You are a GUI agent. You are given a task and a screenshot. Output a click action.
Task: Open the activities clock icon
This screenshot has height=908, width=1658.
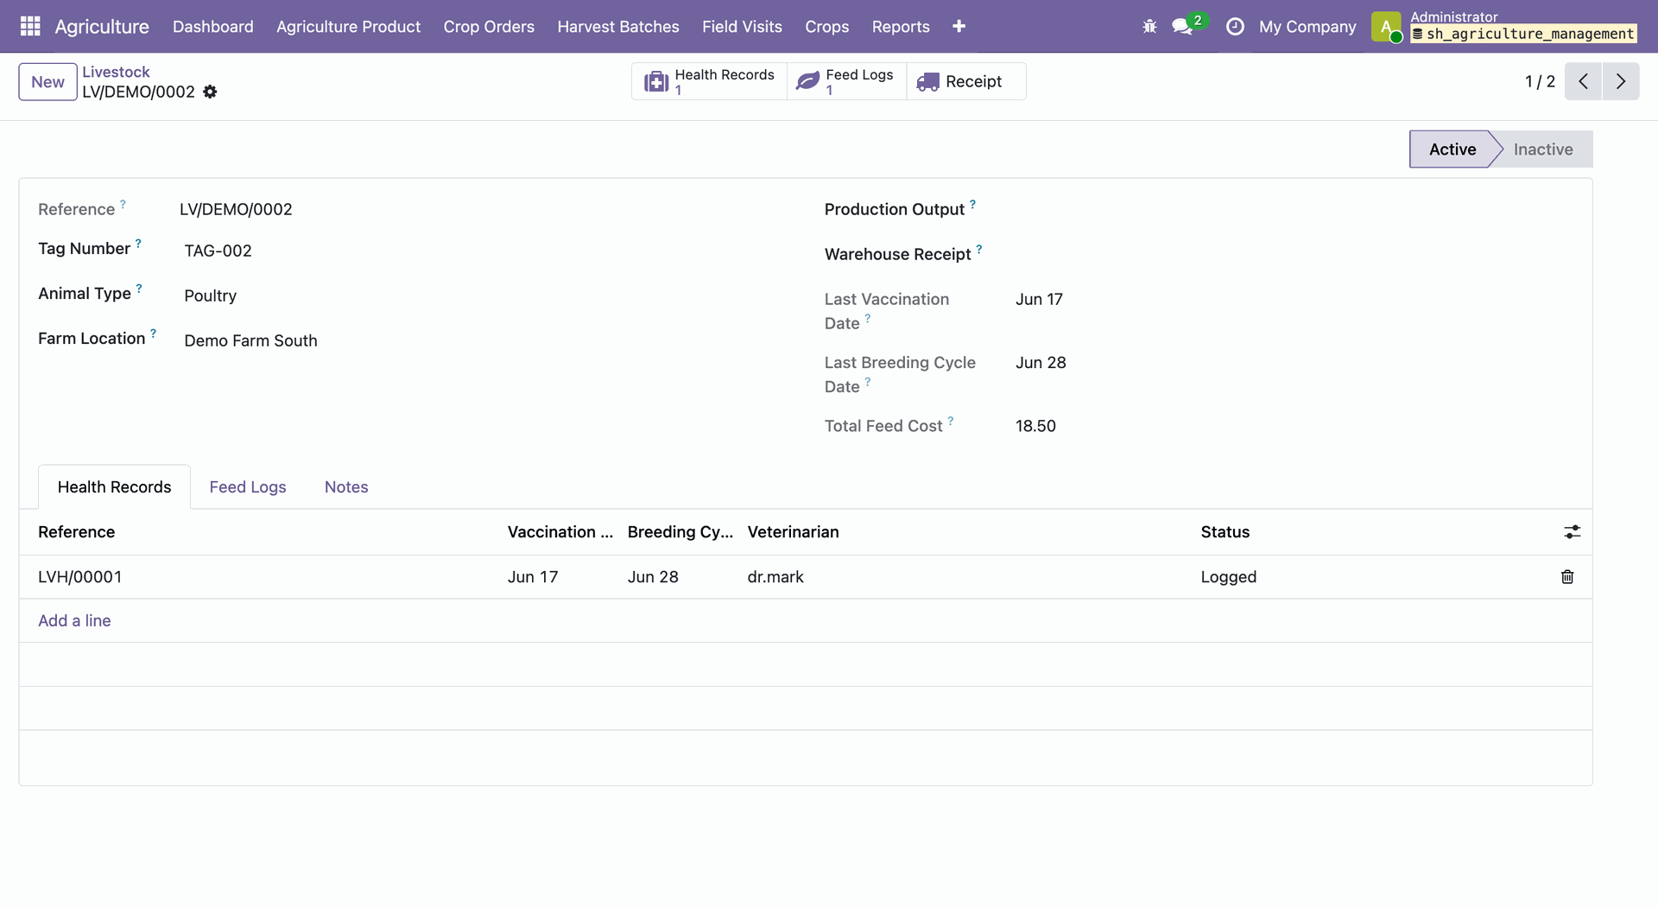[1235, 27]
